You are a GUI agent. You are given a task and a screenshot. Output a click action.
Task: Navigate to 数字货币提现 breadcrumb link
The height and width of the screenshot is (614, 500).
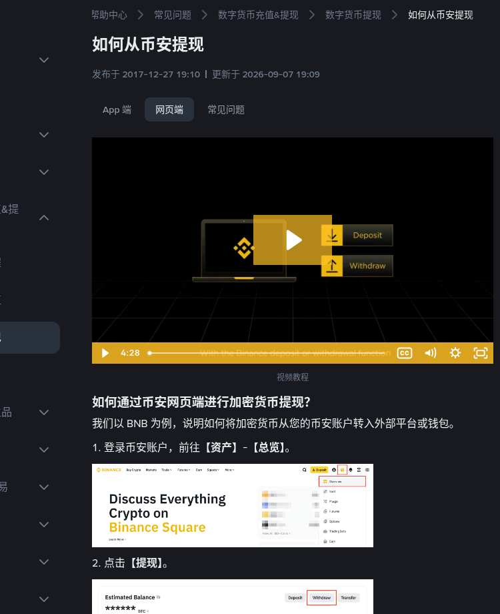pyautogui.click(x=353, y=15)
